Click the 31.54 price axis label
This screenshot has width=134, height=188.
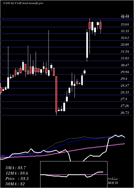(125, 52)
